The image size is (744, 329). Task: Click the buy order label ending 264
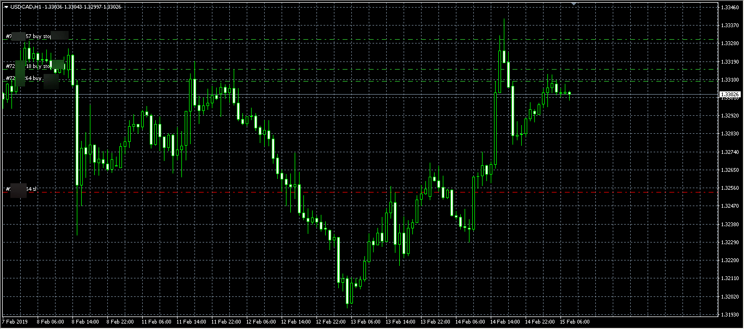(x=24, y=78)
